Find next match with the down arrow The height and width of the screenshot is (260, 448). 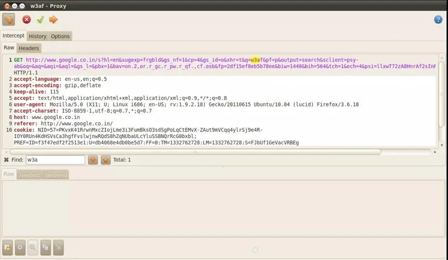pyautogui.click(x=93, y=160)
